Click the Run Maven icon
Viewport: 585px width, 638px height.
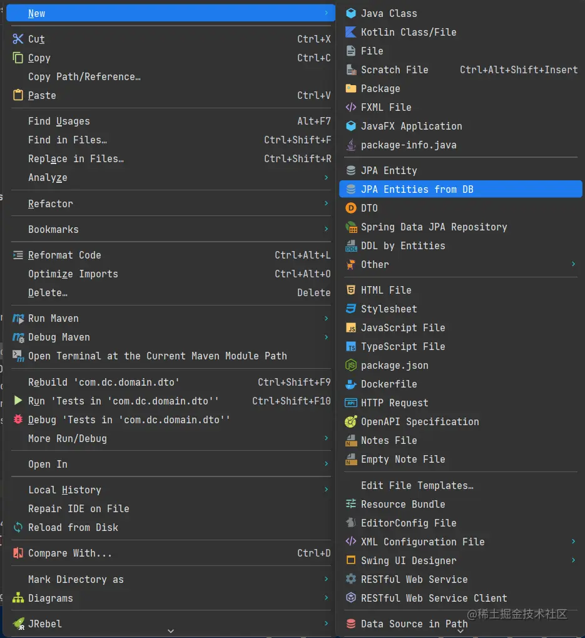tap(18, 319)
